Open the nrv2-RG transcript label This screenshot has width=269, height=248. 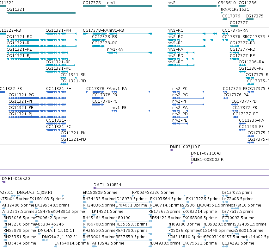175,37
